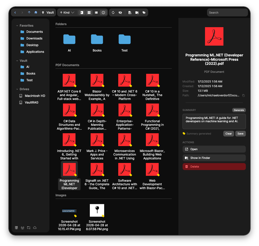Open the Kind sort dropdown
Image resolution: width=259 pixels, height=246 pixels.
pos(67,13)
